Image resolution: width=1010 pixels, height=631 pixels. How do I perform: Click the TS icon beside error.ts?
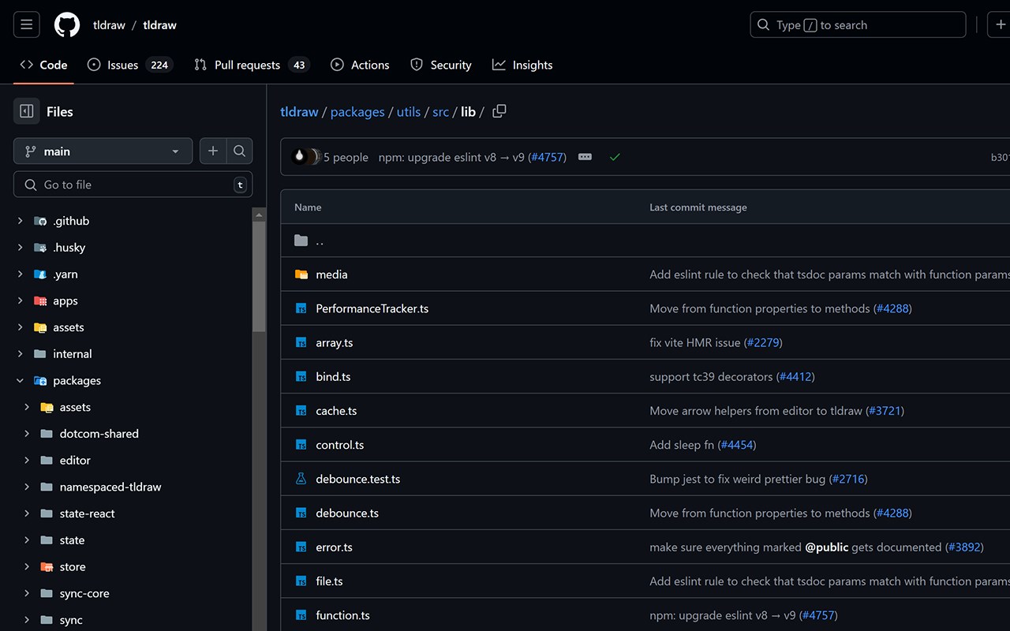pos(301,547)
